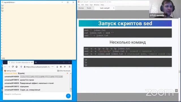Open the Getting Started bookmark
The height and width of the screenshot is (102, 181).
click(10, 71)
